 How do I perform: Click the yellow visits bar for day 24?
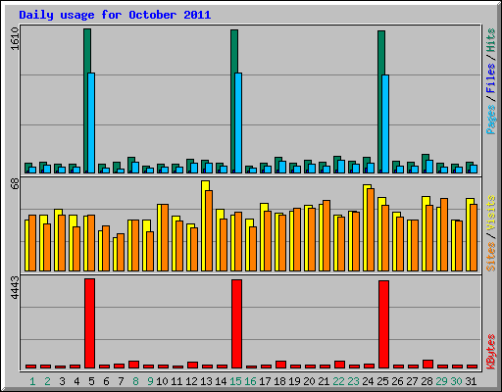tap(366, 227)
